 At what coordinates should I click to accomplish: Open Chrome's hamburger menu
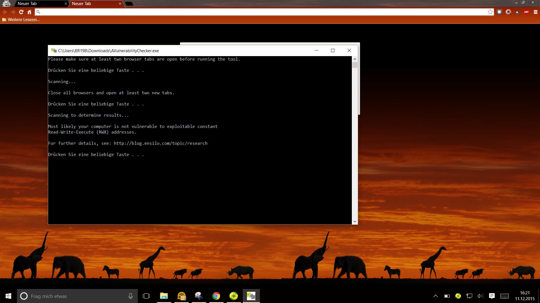click(x=535, y=12)
